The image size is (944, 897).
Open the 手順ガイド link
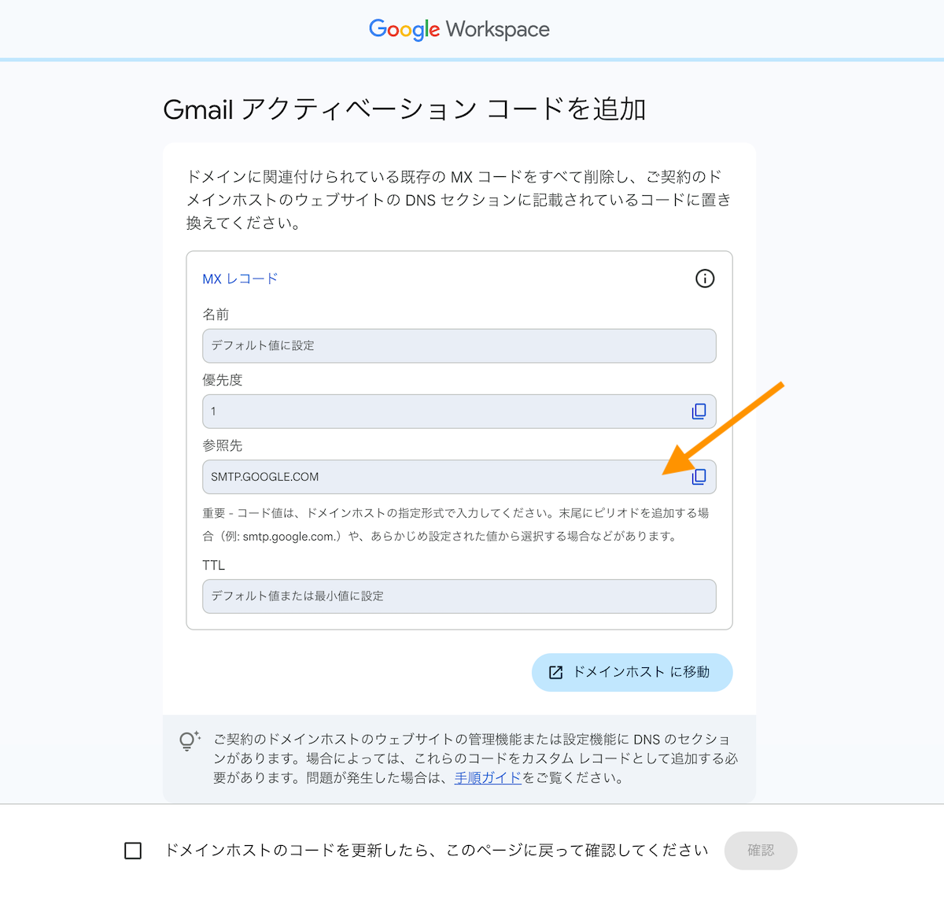click(488, 778)
